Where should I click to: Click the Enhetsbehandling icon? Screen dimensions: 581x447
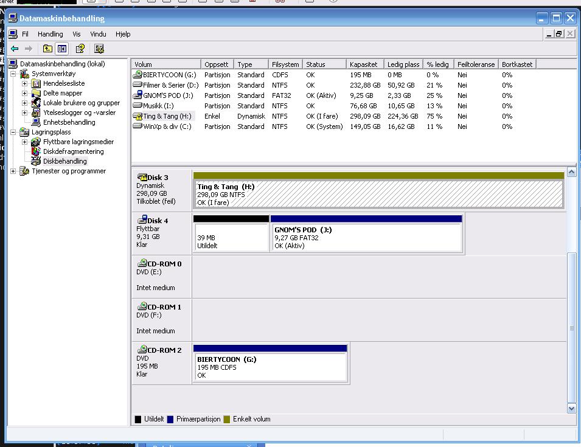tap(36, 122)
